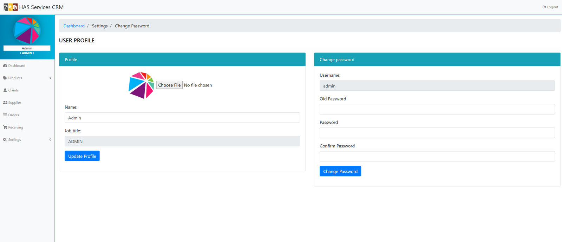
Task: Expand the Settings submenu chevron
Action: [x=50, y=140]
